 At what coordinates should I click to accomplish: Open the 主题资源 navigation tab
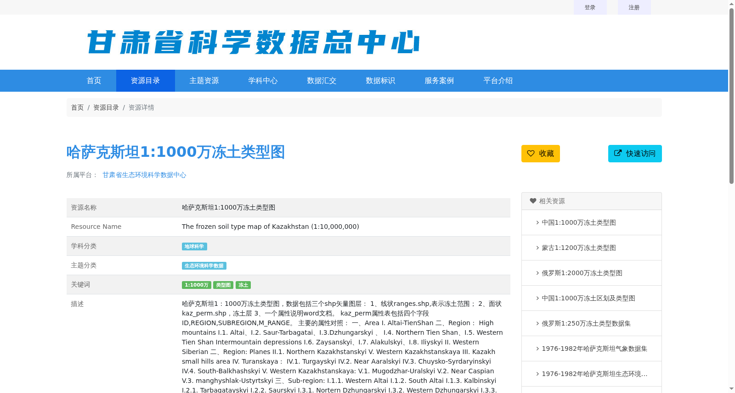point(204,81)
